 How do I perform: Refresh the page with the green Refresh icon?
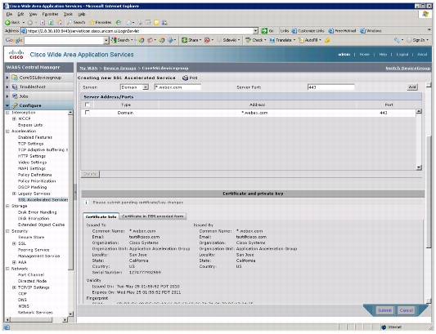click(51, 23)
